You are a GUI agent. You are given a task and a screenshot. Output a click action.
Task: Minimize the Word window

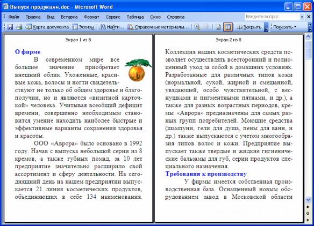coord(288,7)
